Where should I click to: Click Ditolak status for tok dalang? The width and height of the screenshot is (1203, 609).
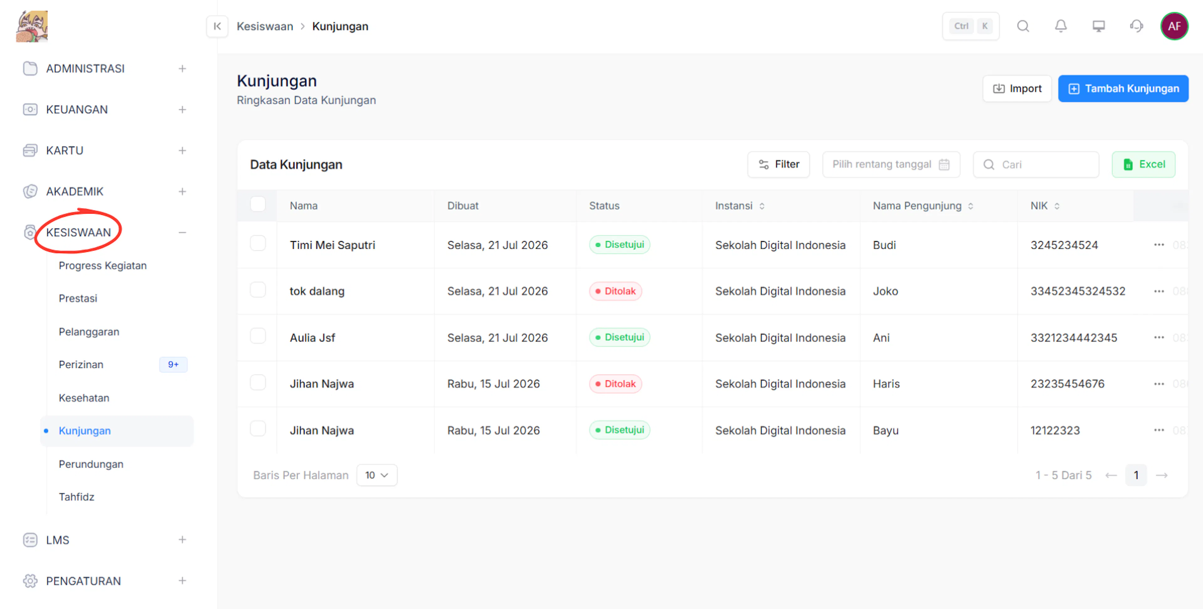click(615, 291)
